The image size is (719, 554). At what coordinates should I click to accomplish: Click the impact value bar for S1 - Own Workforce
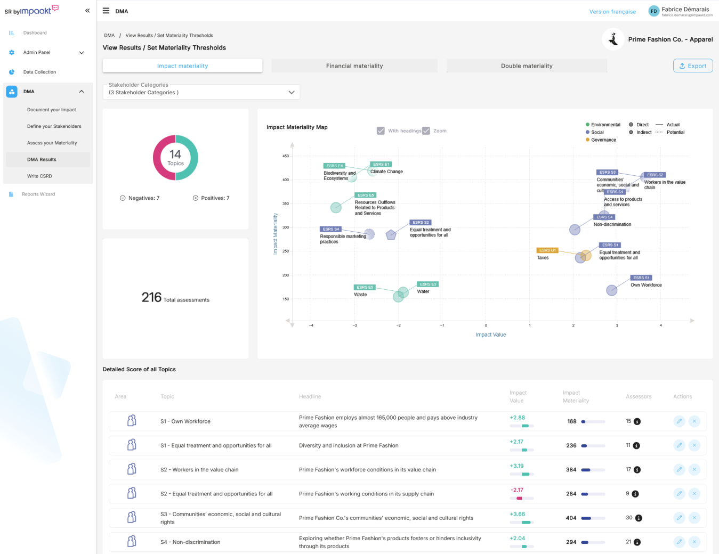(522, 426)
